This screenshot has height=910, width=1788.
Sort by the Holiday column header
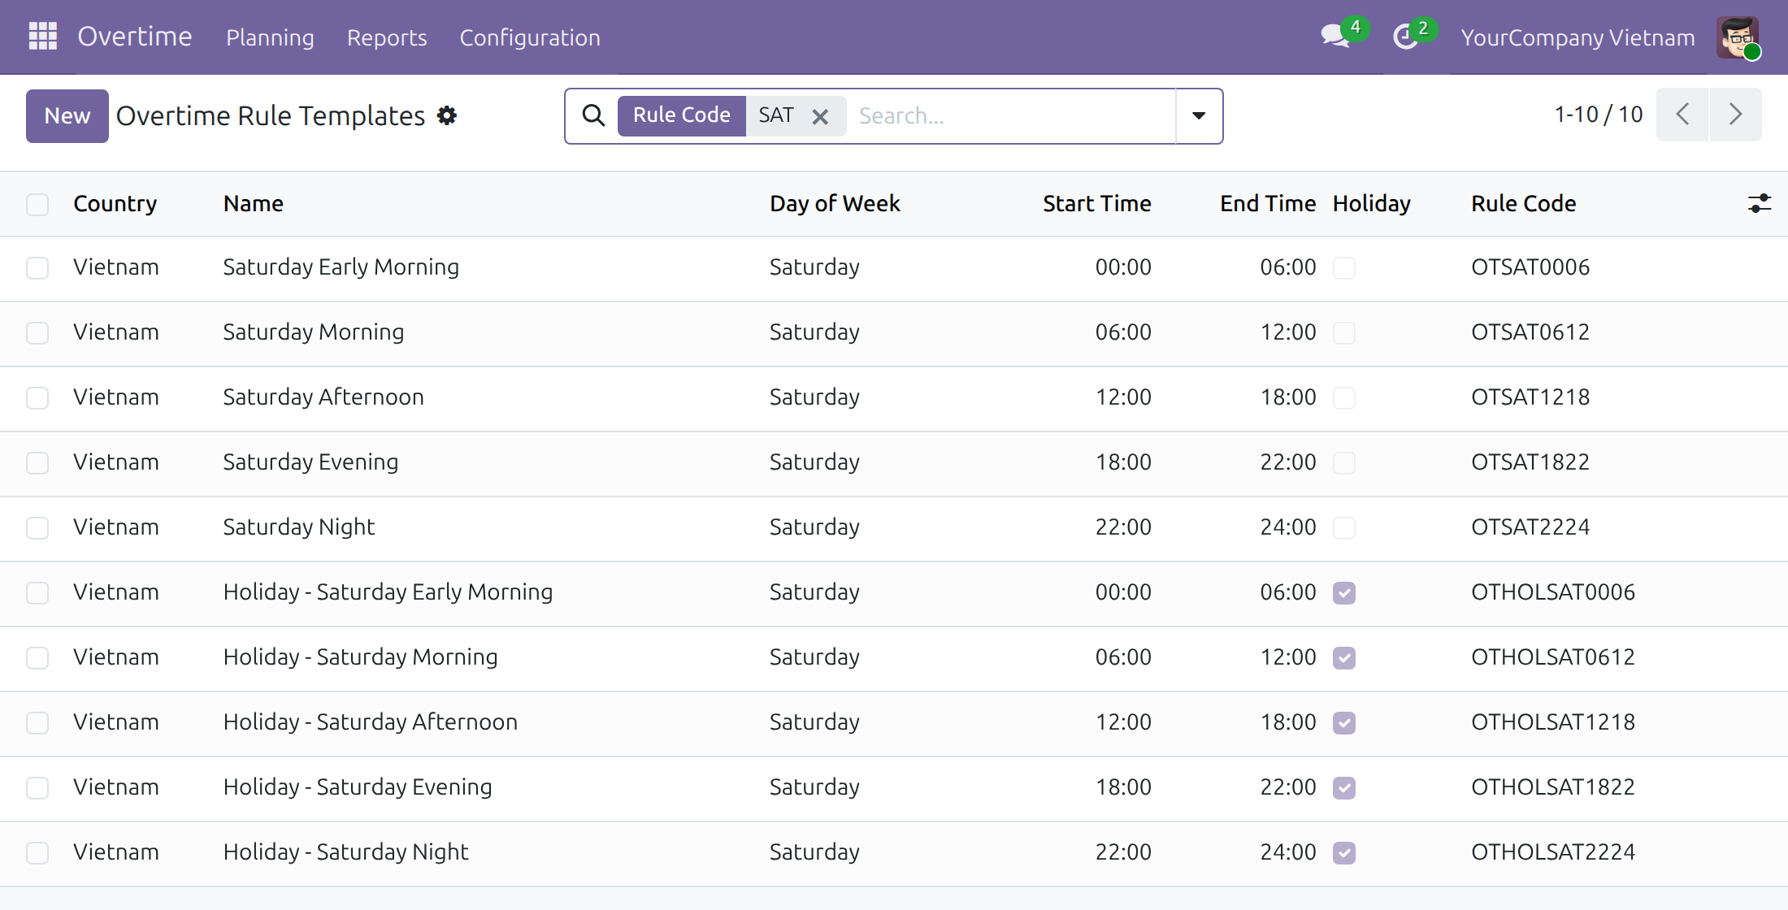coord(1372,203)
